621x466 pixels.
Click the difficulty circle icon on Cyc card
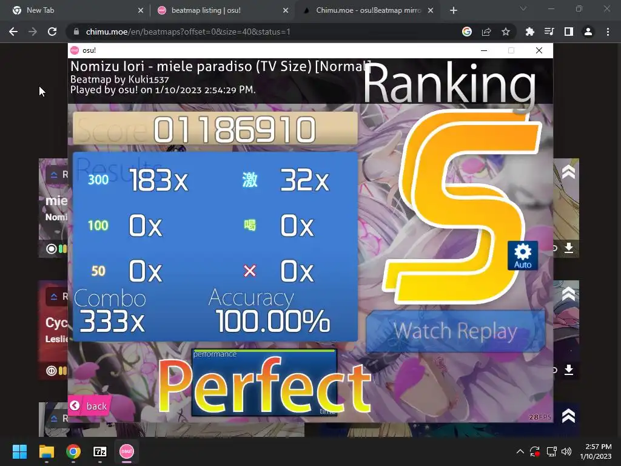pyautogui.click(x=51, y=371)
